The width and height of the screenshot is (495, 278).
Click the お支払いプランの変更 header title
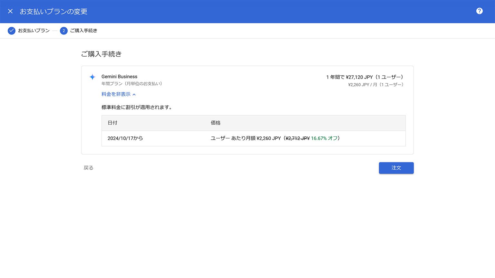pyautogui.click(x=53, y=12)
